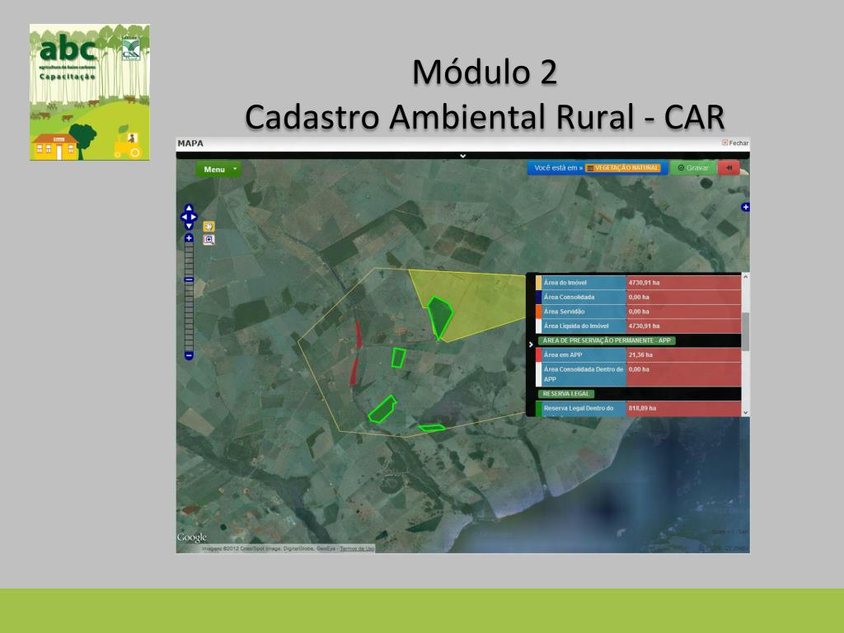This screenshot has width=844, height=633.
Task: Click the VEGETAÇÃO NATURAL label
Action: [x=623, y=168]
